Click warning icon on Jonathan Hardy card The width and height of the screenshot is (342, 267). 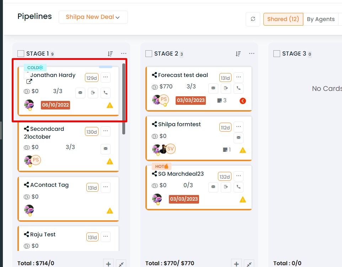(110, 106)
